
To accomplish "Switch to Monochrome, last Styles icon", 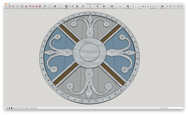I will [x=145, y=6].
